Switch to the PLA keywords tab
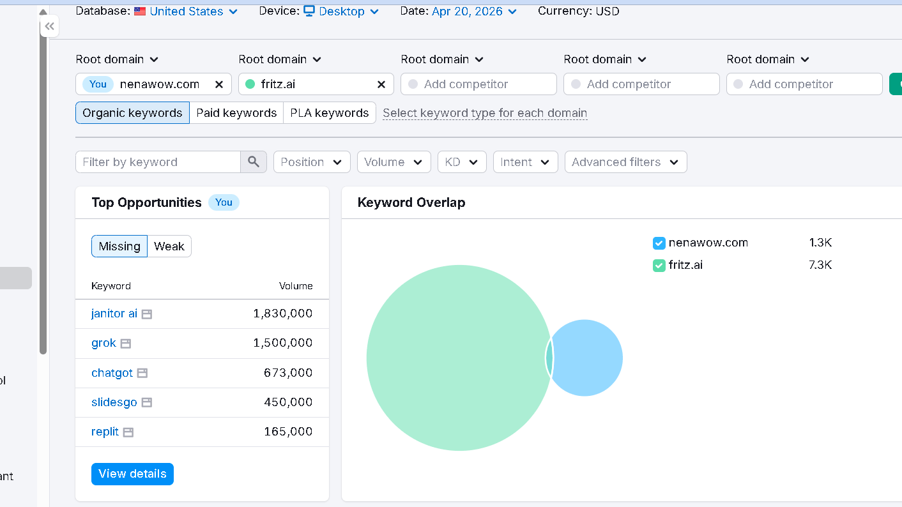902x507 pixels. tap(330, 112)
